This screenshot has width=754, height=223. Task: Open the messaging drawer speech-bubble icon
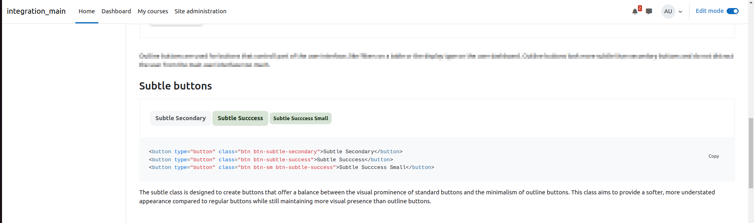coord(649,11)
